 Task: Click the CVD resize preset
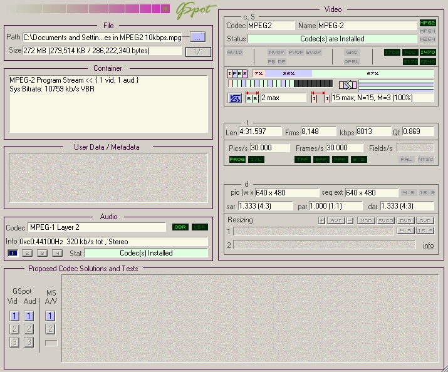[425, 220]
